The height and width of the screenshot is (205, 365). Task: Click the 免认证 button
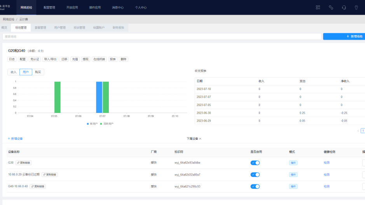pyautogui.click(x=35, y=59)
